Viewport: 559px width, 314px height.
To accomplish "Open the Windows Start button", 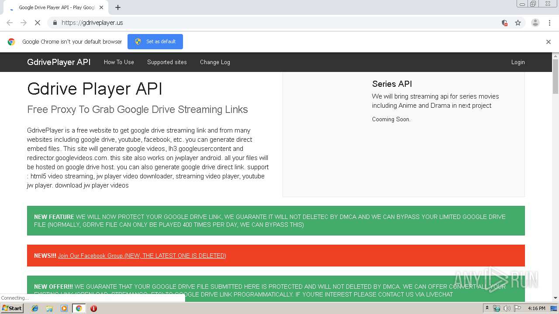I will [12, 308].
